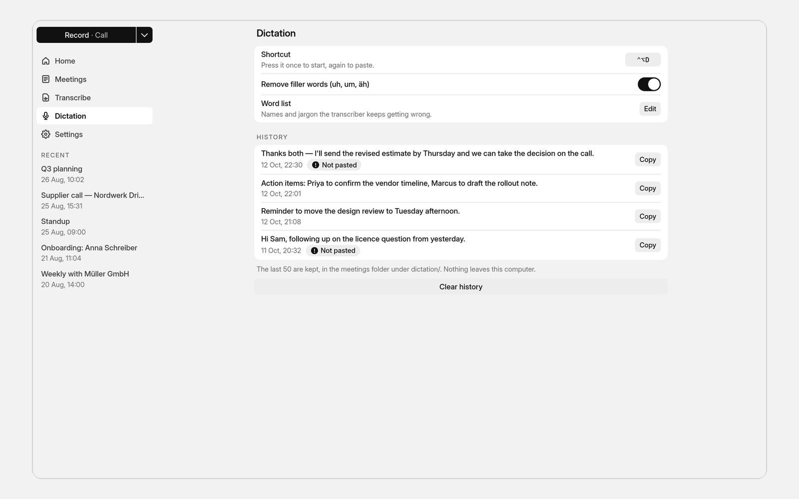
Task: Click the 12 Oct, 22:01 timestamp
Action: click(x=281, y=194)
